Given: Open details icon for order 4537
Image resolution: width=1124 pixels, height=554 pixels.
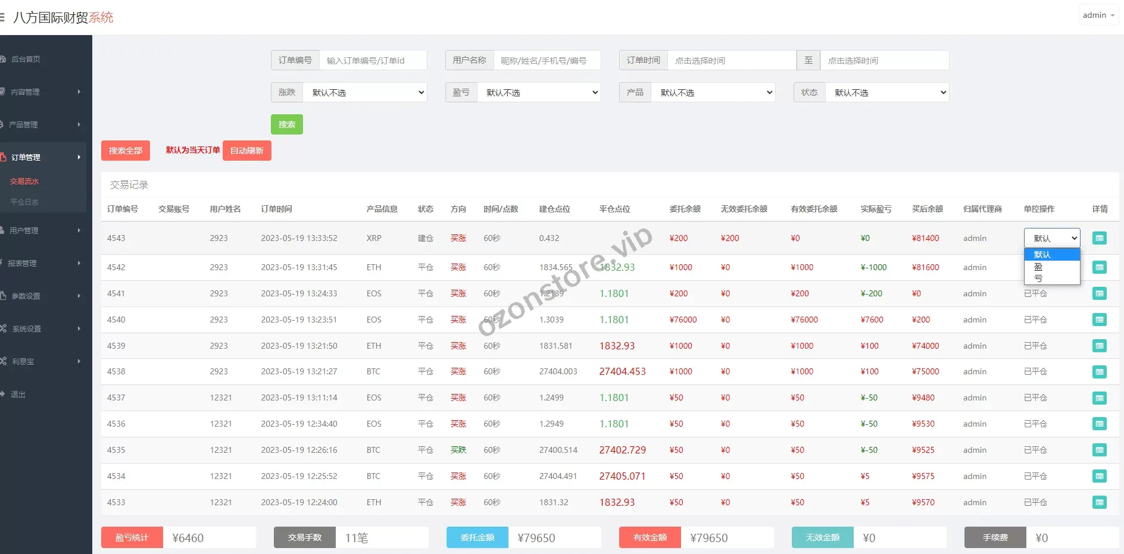Looking at the screenshot, I should [x=1099, y=397].
